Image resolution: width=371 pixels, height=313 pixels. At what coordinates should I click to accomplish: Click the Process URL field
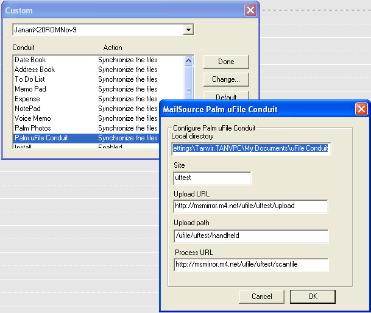click(x=250, y=265)
